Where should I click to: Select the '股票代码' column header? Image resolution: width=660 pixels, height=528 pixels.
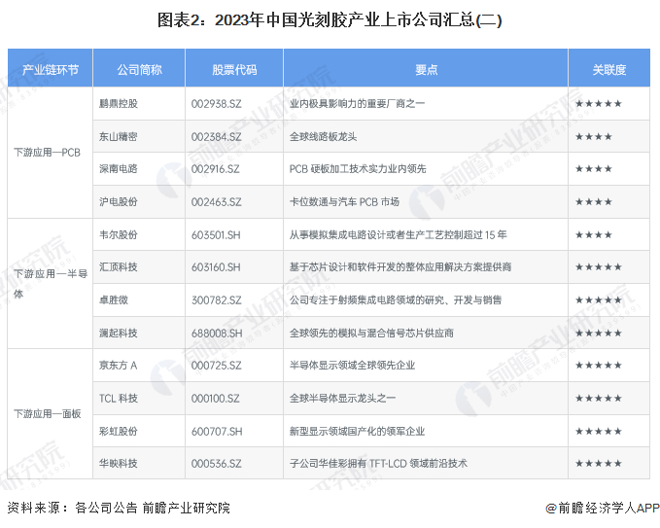[x=234, y=69]
